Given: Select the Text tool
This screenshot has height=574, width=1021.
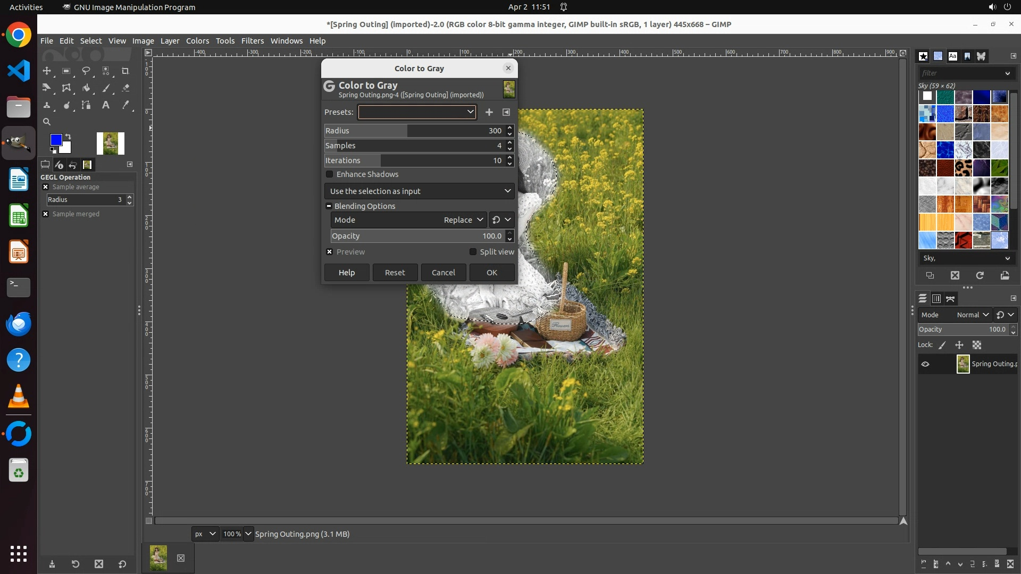Looking at the screenshot, I should coord(106,105).
